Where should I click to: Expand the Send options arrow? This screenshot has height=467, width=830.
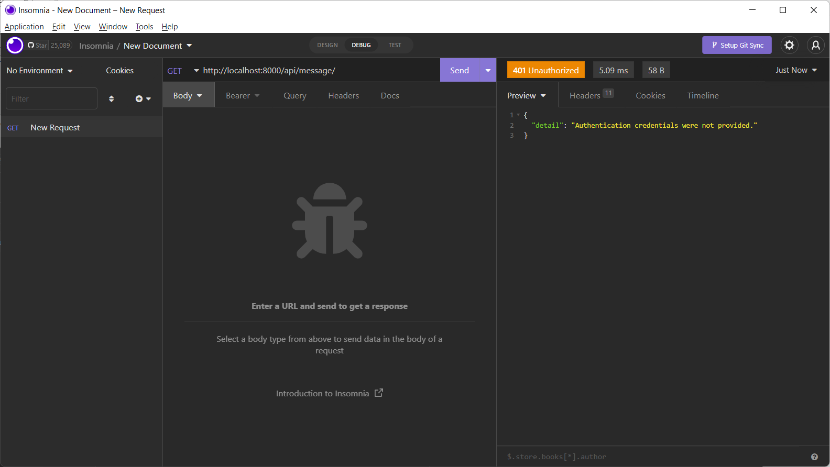[x=488, y=70]
